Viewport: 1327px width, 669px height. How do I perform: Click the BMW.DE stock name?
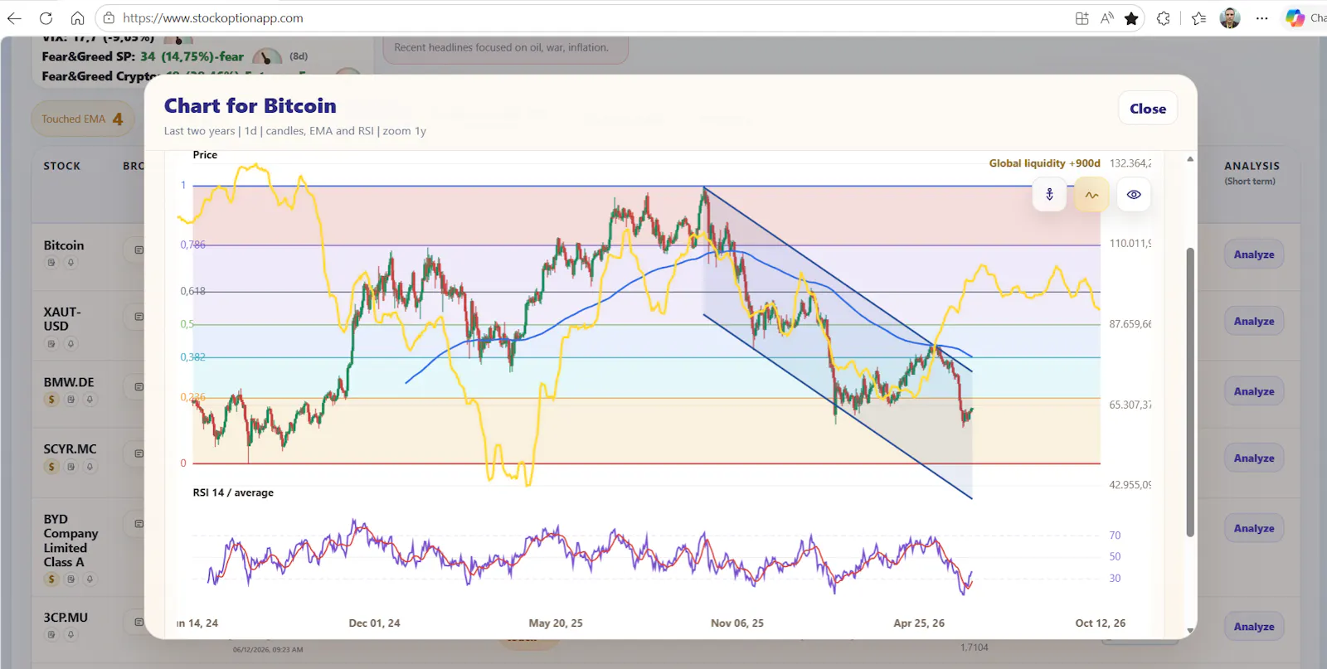click(x=69, y=382)
